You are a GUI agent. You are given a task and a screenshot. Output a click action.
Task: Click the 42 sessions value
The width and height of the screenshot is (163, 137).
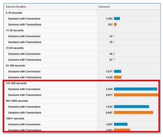[x=111, y=36]
